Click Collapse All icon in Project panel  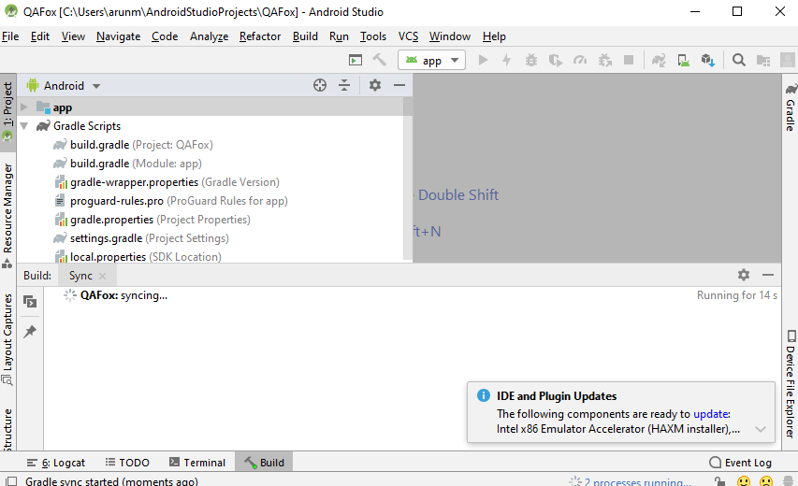click(x=344, y=85)
